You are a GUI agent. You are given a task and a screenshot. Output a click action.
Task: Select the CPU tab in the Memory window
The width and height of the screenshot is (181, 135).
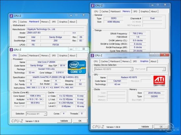[x=96, y=11]
